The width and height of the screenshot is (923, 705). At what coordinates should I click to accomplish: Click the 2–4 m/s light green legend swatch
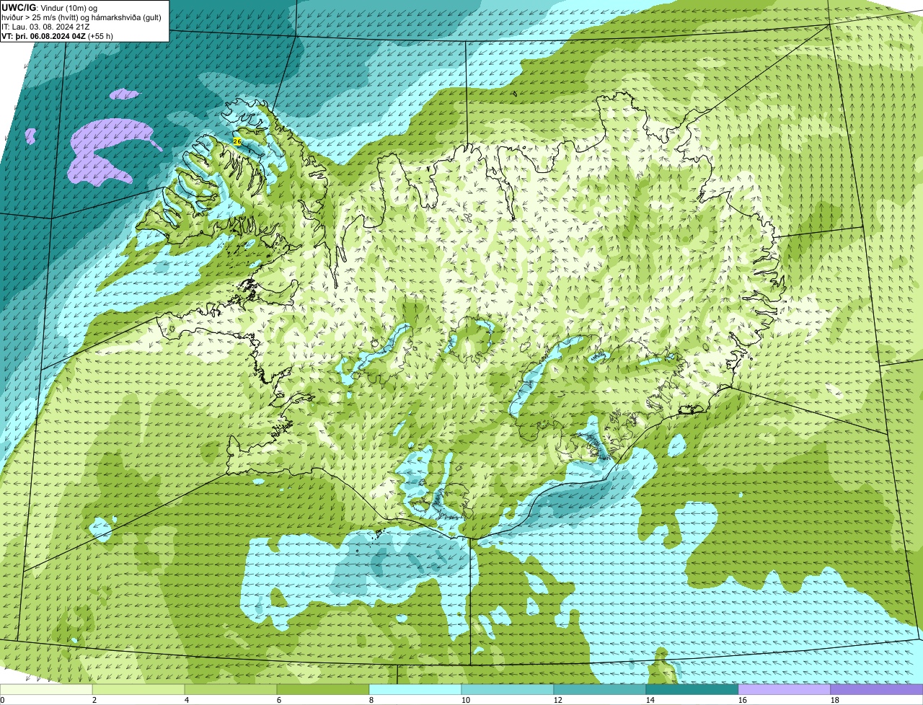point(138,689)
